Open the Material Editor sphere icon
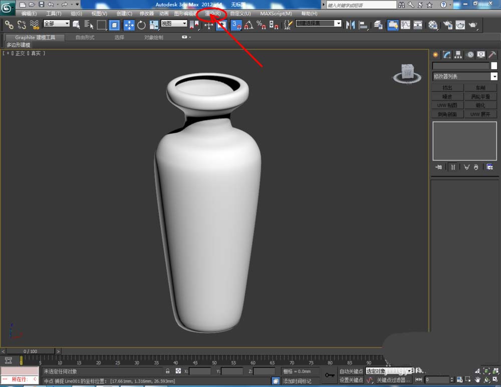Screen dimensions: 501x387 (433, 25)
